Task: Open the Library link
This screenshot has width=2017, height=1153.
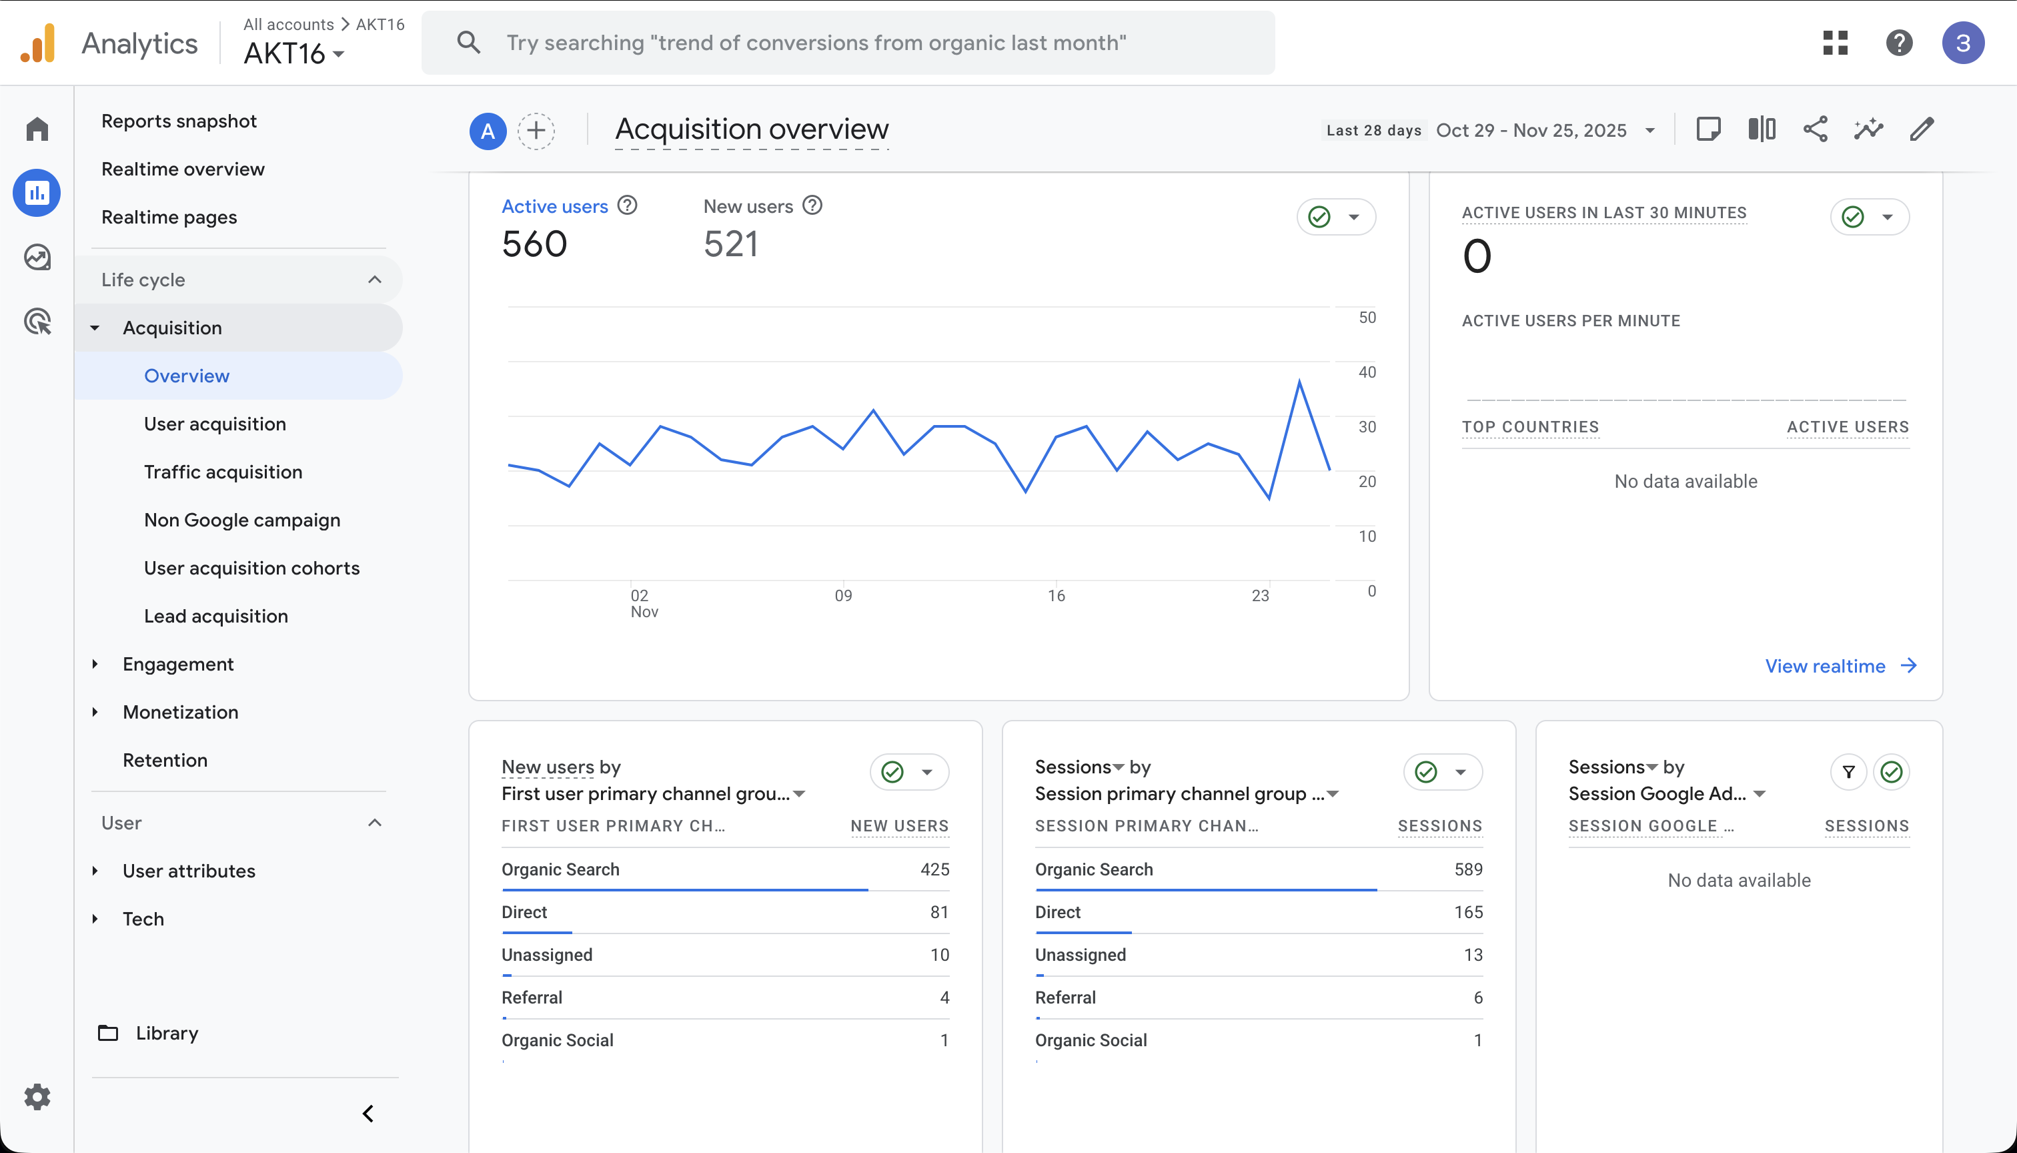Action: (166, 1034)
